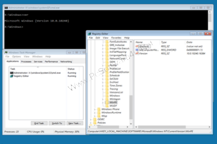Click the Tracing folder icon

tap(107, 89)
